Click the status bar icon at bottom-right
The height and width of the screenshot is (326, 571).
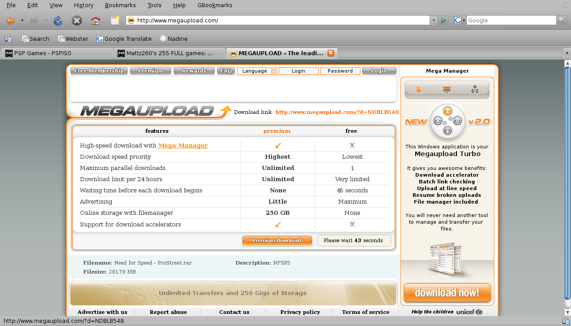(566, 321)
